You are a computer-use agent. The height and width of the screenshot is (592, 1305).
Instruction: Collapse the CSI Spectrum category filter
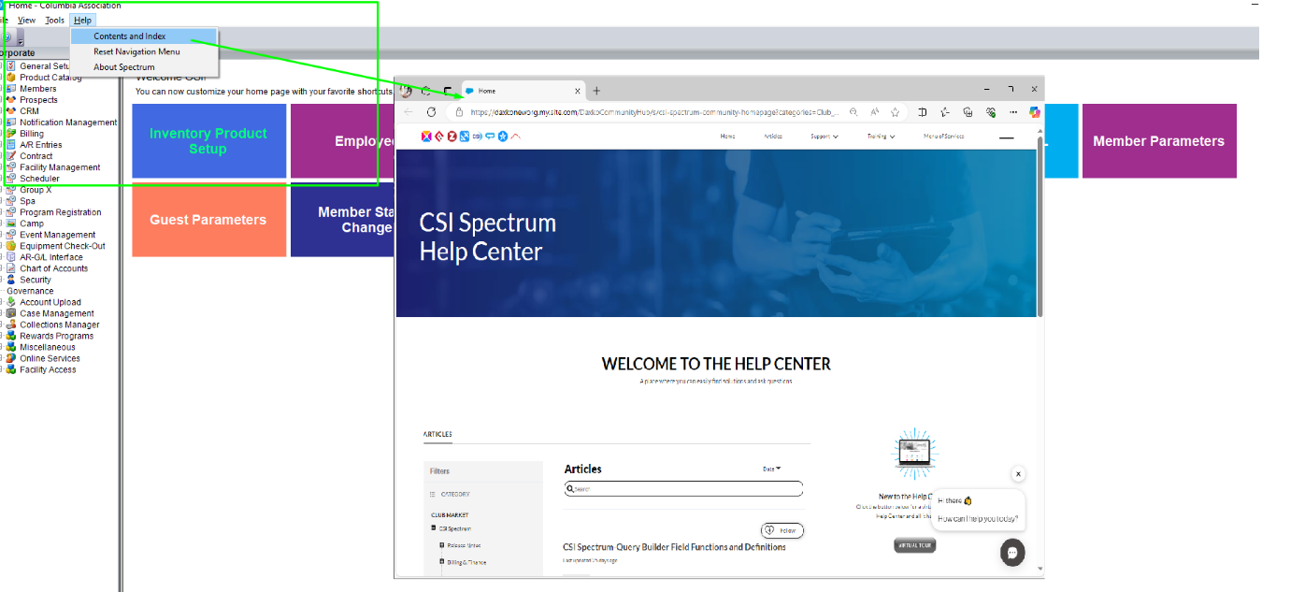(x=434, y=528)
